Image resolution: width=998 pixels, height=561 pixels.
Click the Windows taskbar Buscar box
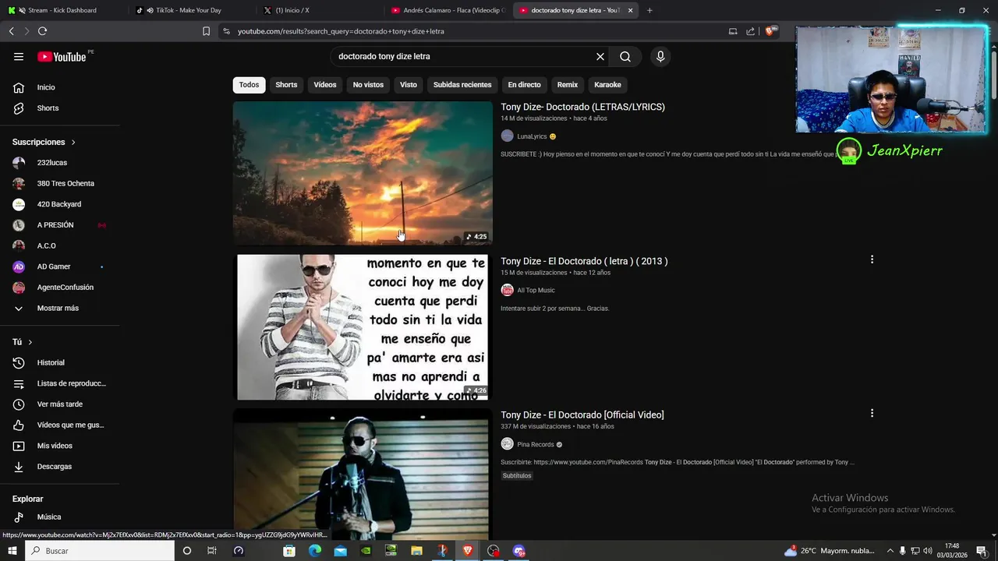[x=101, y=551]
